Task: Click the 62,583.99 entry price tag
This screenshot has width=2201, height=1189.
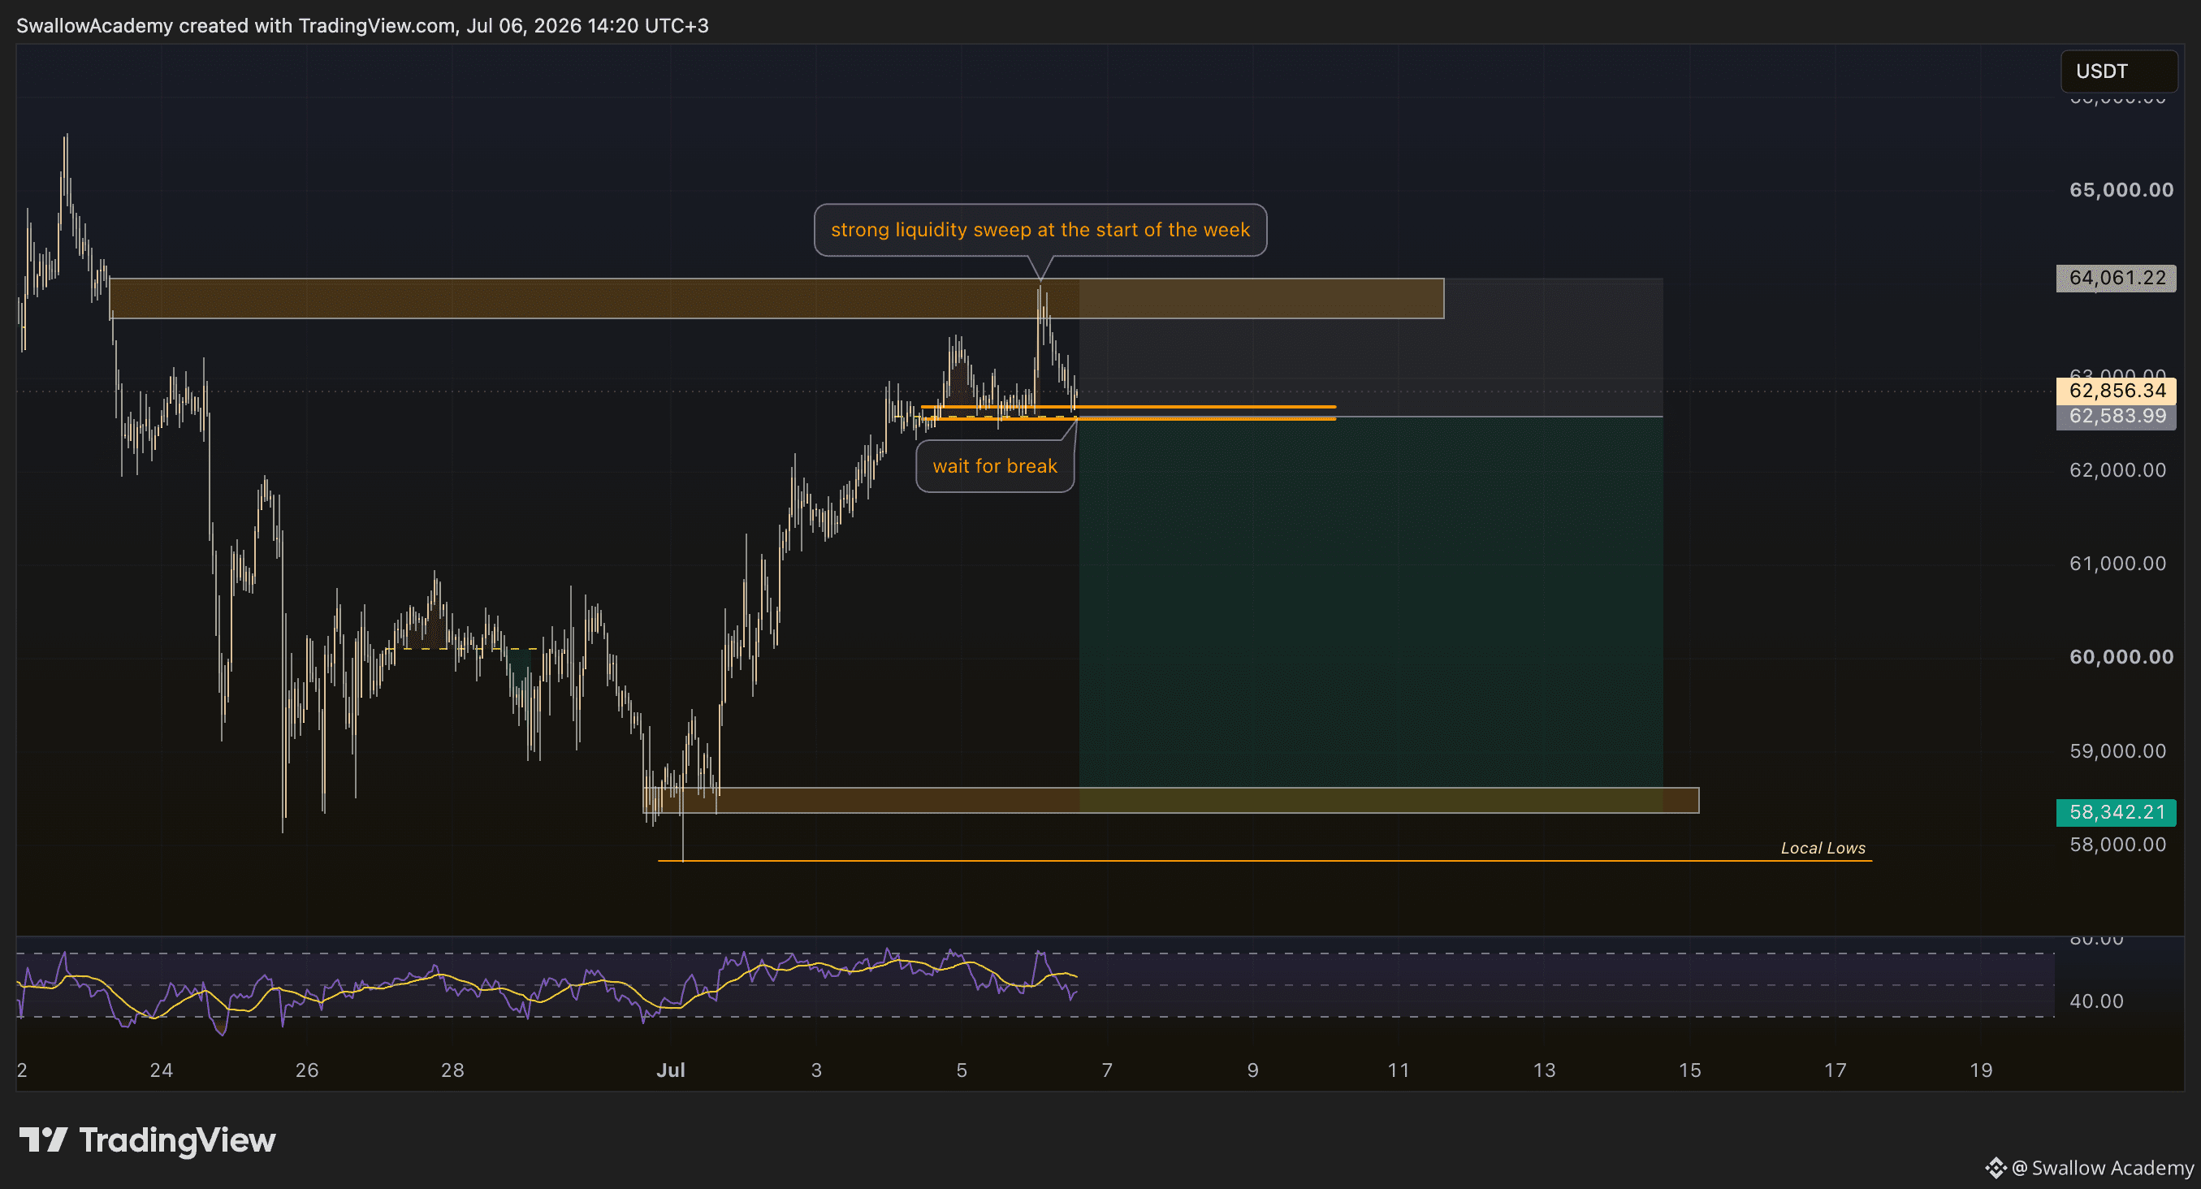Action: pyautogui.click(x=2117, y=417)
